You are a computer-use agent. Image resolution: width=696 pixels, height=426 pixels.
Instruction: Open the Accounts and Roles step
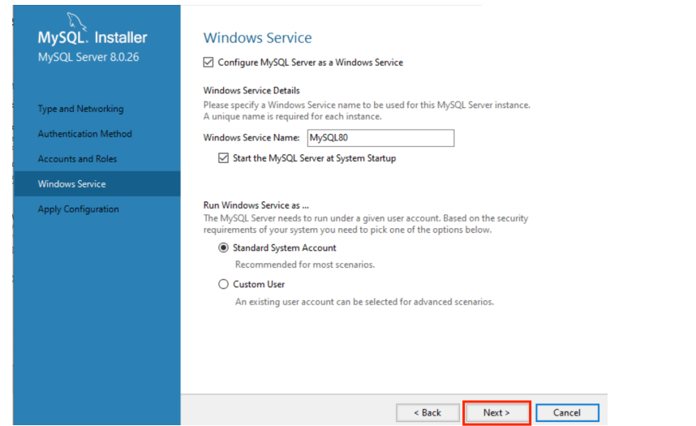[x=77, y=158]
